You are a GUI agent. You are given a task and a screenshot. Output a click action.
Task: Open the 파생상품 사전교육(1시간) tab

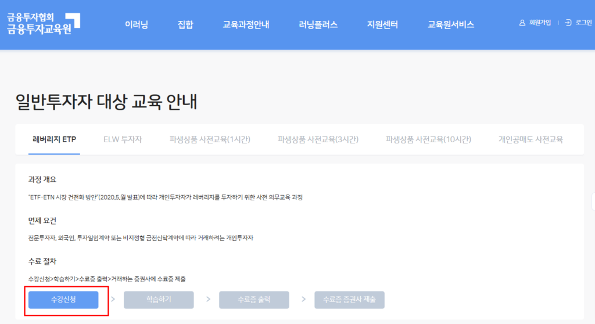[210, 139]
